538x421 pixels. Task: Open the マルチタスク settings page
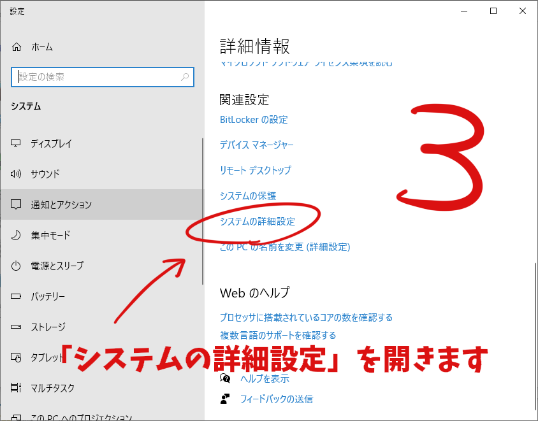tap(53, 388)
